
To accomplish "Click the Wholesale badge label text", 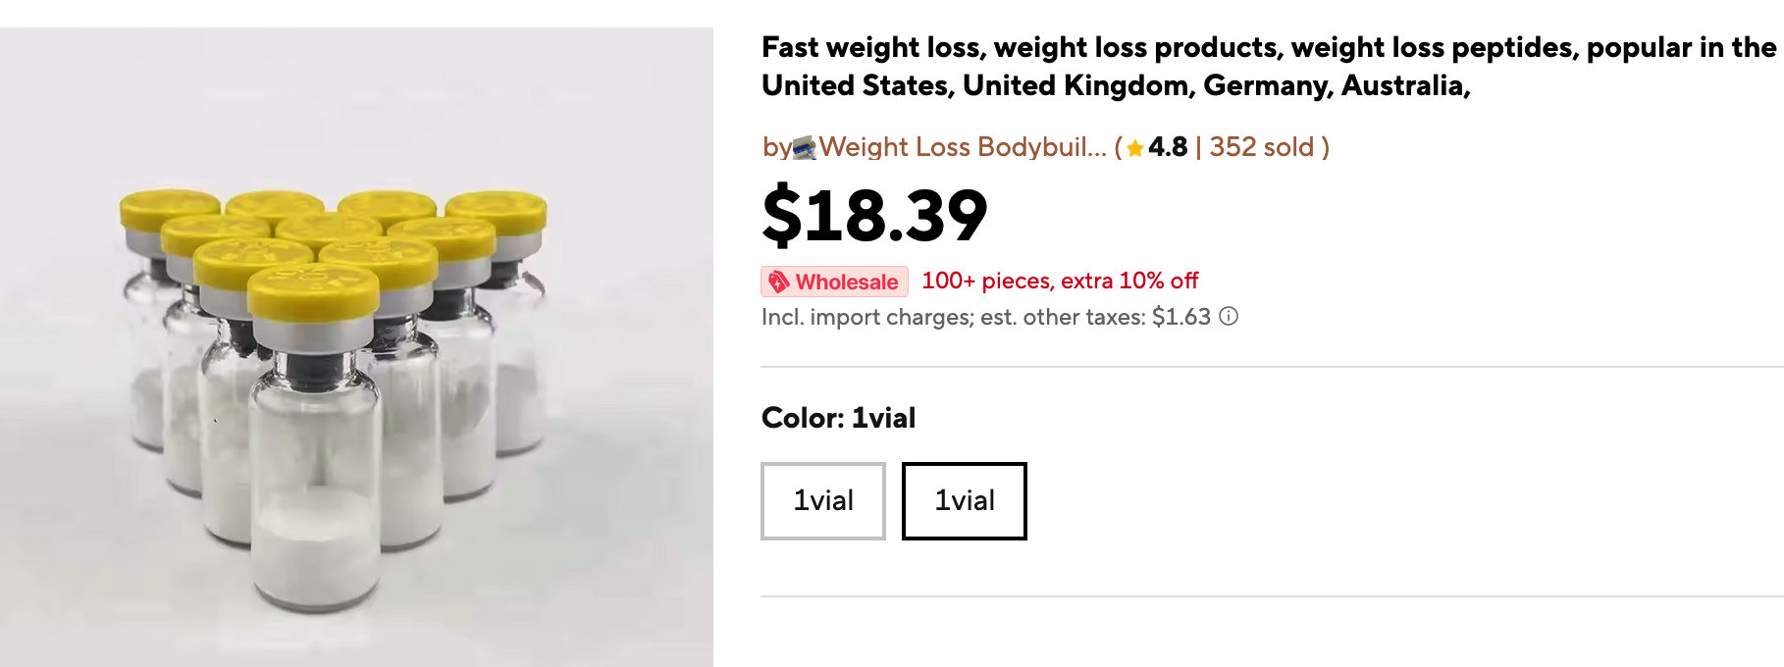I will pyautogui.click(x=847, y=282).
